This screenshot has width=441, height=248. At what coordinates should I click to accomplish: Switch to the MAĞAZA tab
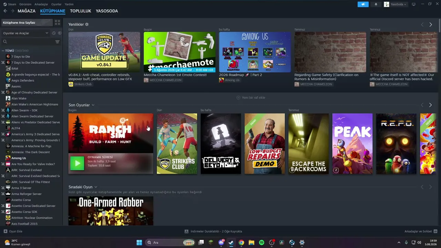tap(26, 11)
